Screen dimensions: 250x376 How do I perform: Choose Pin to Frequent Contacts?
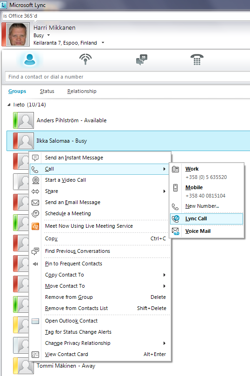click(100, 264)
